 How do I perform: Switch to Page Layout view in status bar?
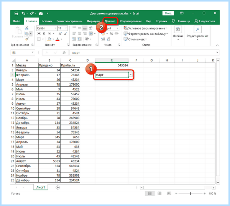(159, 193)
